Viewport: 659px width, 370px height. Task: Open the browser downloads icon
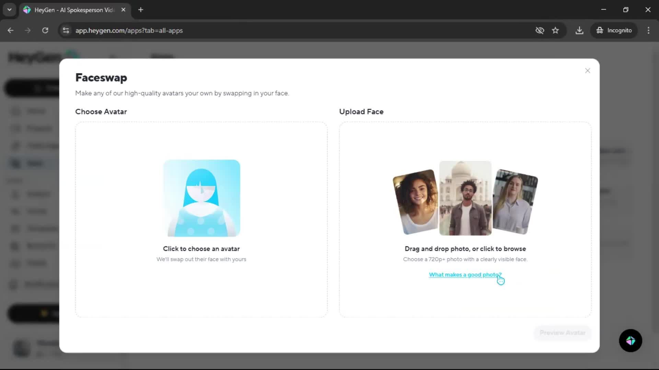point(579,30)
